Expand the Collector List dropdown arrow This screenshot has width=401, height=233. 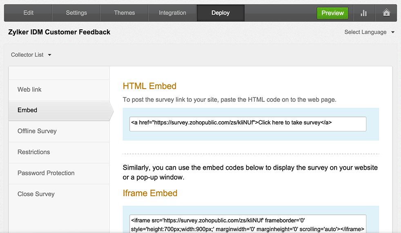(49, 55)
